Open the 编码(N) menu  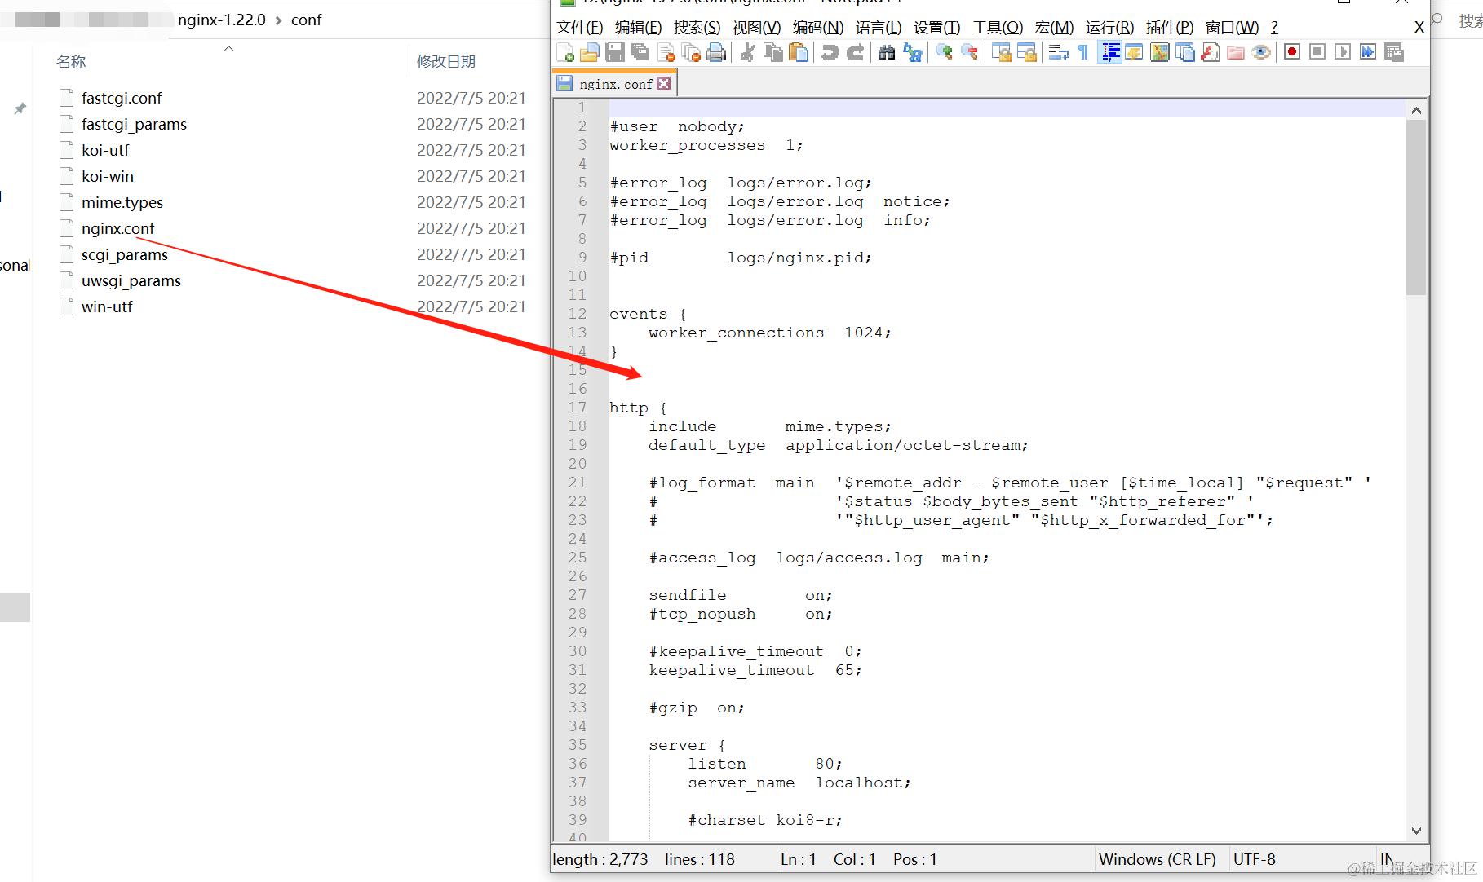pos(818,28)
